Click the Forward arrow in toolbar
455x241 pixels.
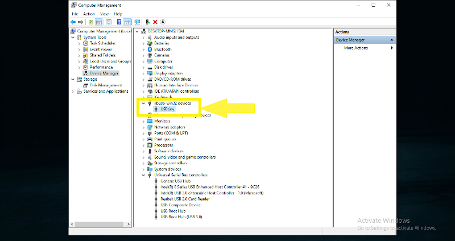(x=81, y=22)
